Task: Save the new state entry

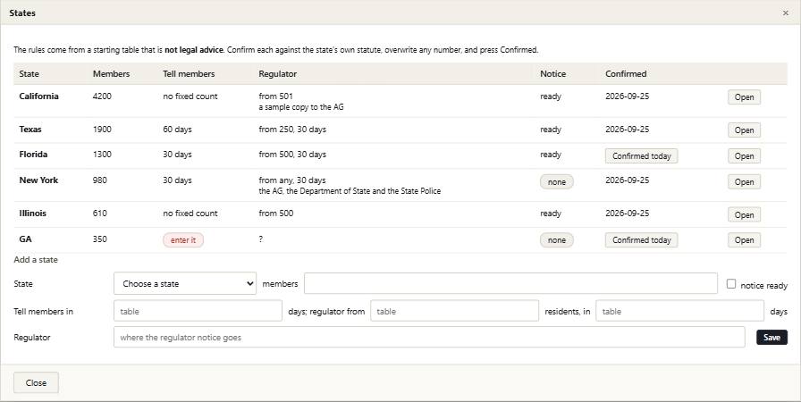Action: pos(771,337)
